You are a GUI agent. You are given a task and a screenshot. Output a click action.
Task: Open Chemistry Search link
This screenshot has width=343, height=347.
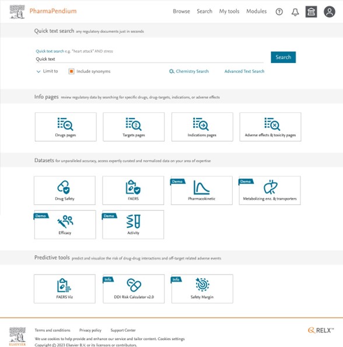tap(192, 71)
